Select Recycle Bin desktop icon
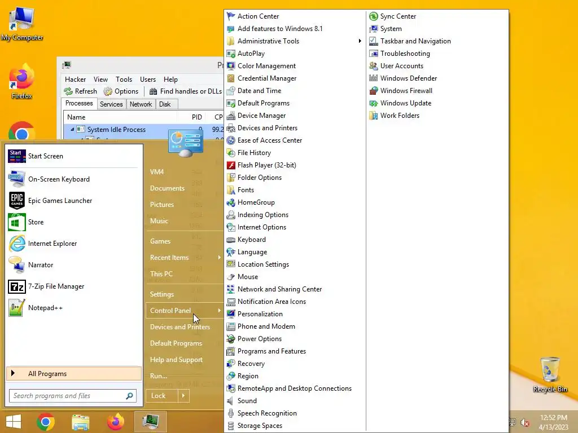This screenshot has height=433, width=578. pos(550,374)
